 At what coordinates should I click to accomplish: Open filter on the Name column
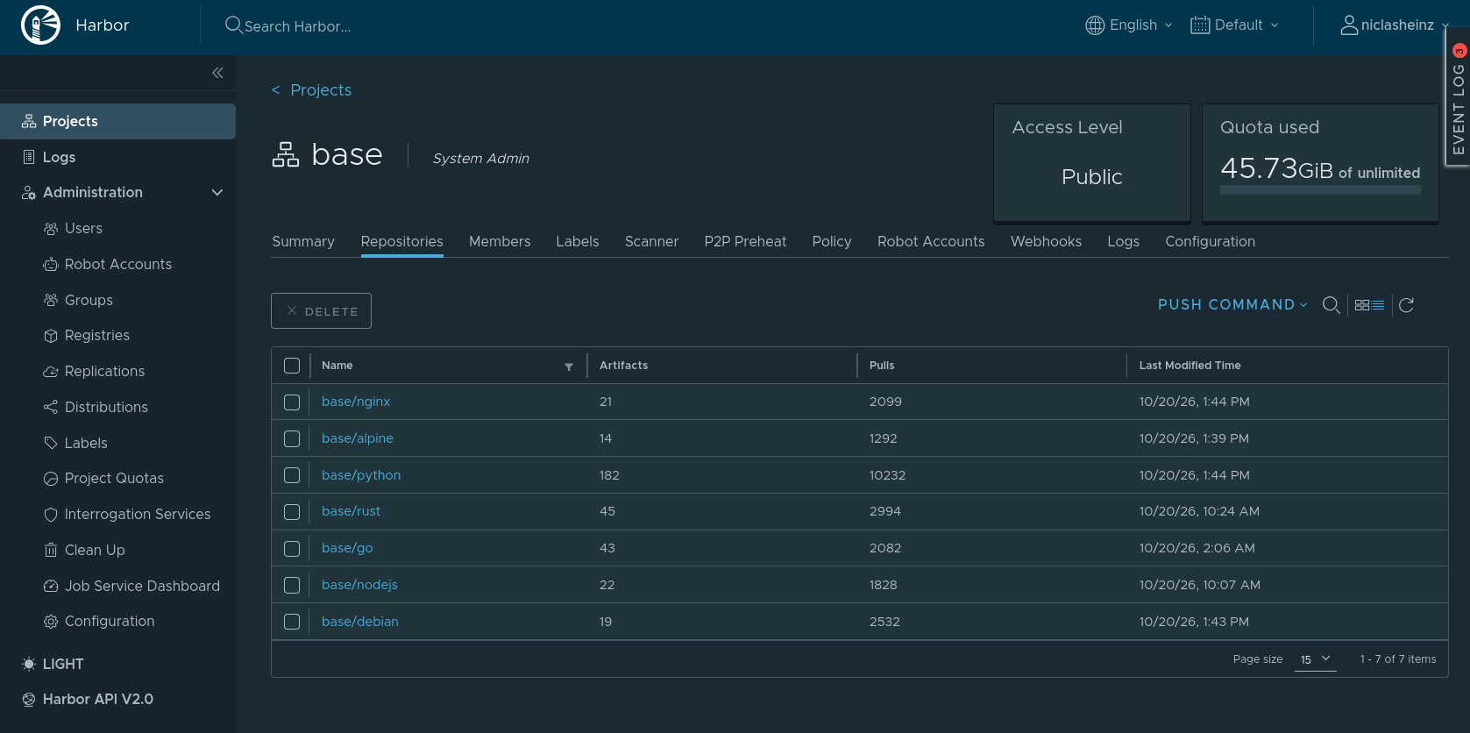pyautogui.click(x=569, y=366)
